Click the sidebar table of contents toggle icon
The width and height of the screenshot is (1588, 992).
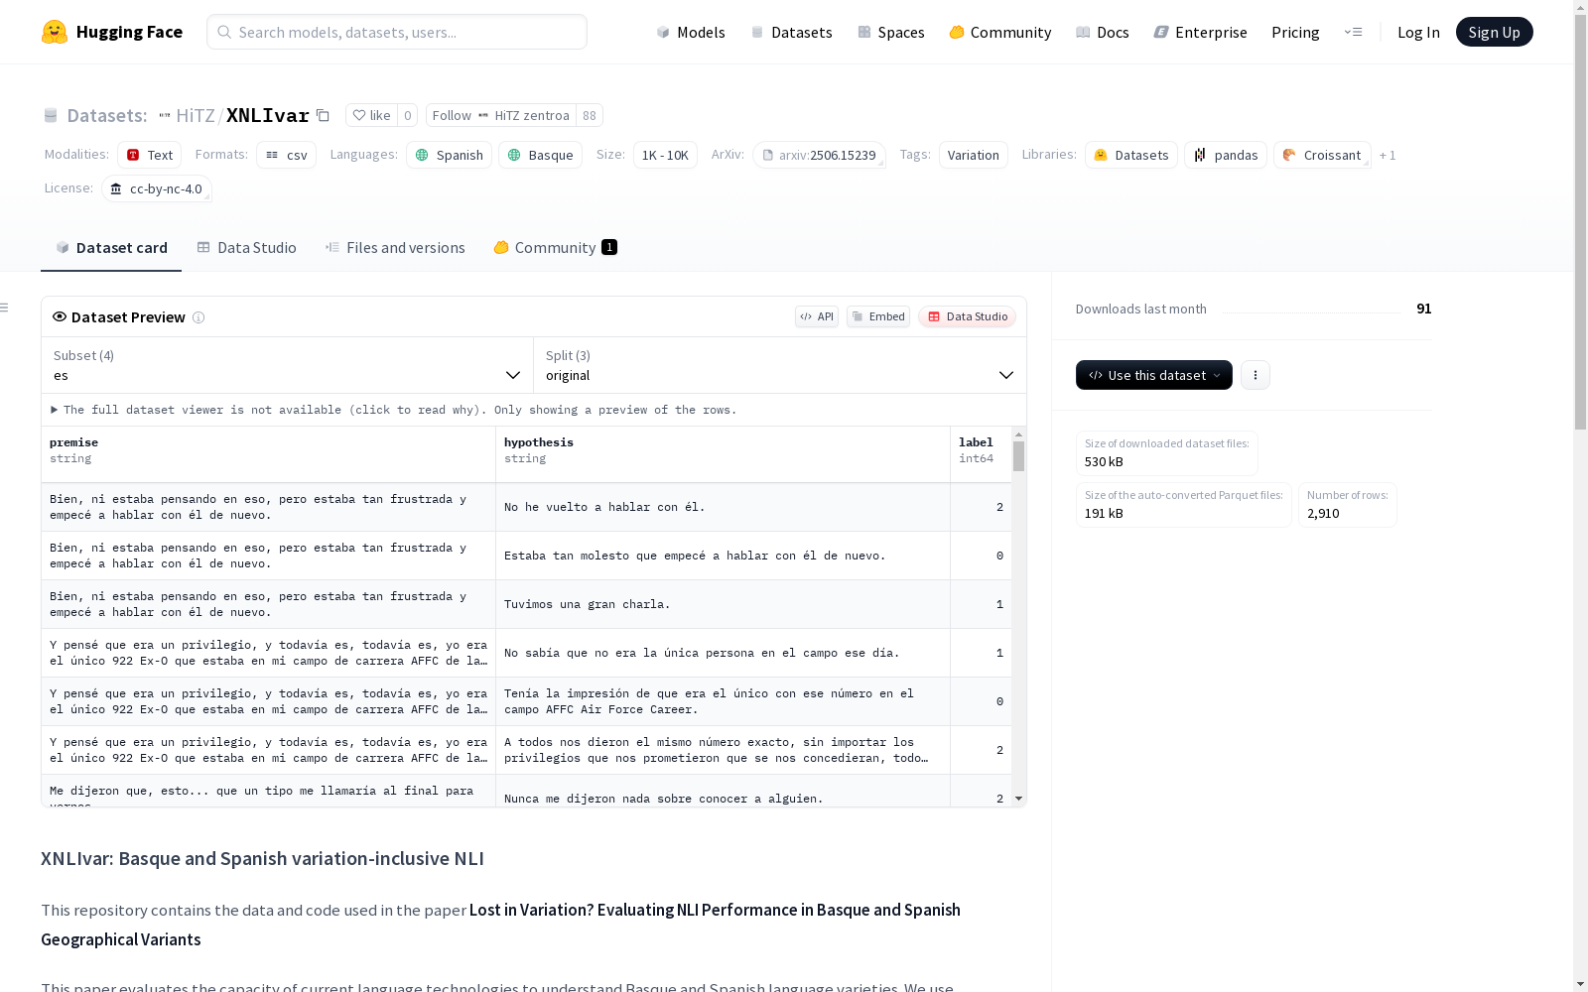point(5,308)
